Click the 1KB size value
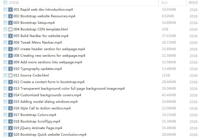The image size is (198, 139). click(x=165, y=29)
